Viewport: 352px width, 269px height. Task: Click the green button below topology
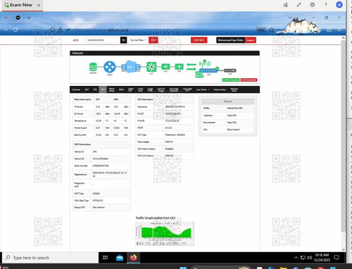point(231,80)
